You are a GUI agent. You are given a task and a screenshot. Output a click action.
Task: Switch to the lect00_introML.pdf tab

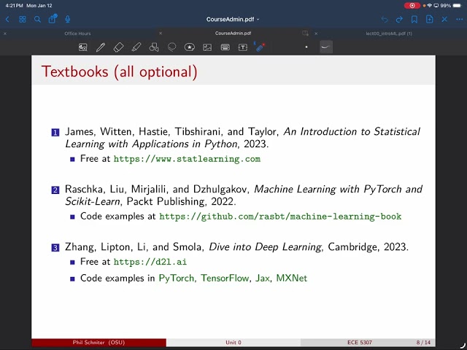point(388,34)
